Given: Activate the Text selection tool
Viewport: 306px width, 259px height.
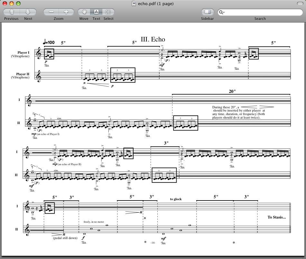Looking at the screenshot, I should click(x=96, y=12).
